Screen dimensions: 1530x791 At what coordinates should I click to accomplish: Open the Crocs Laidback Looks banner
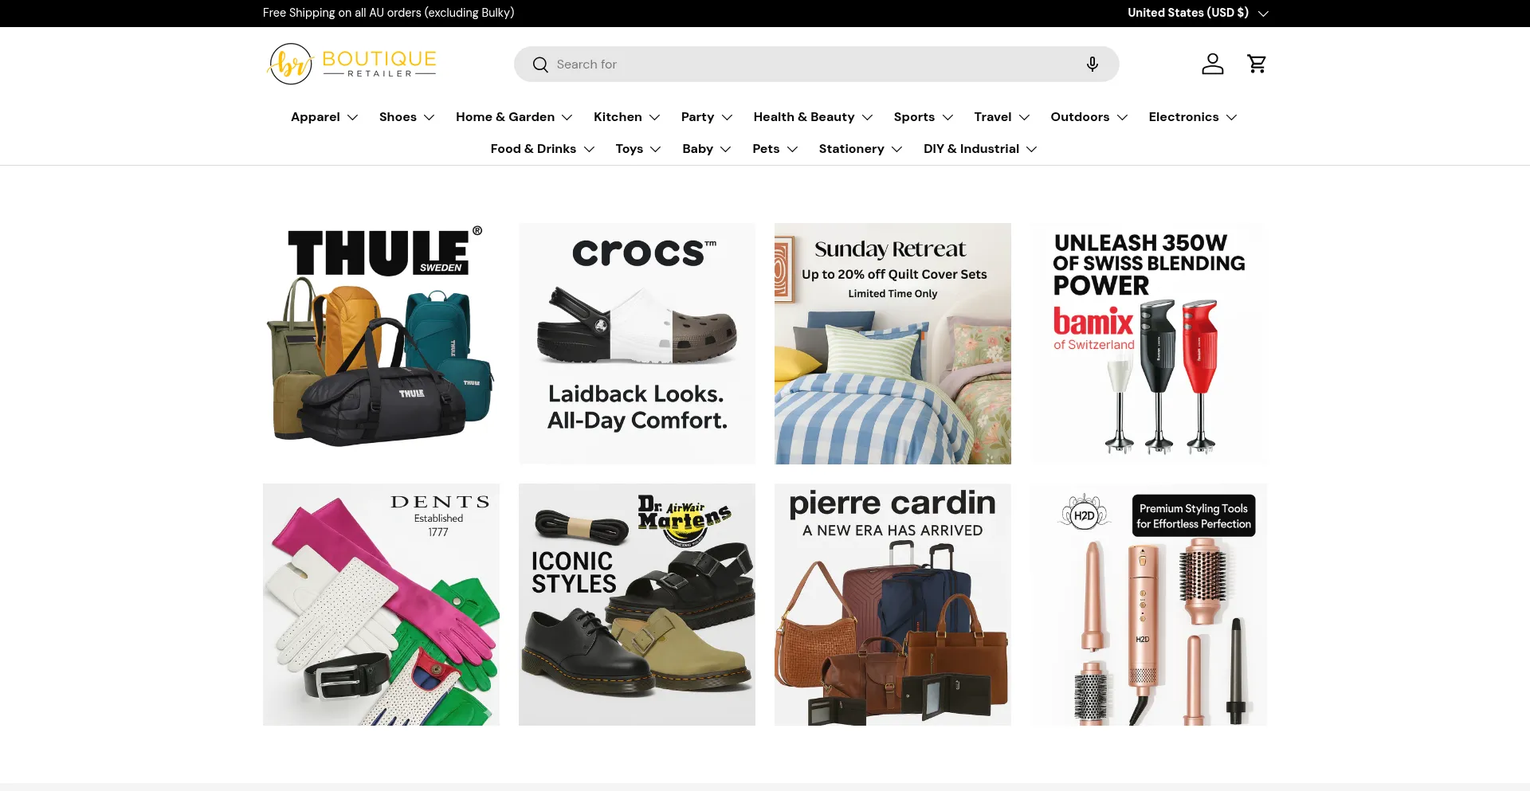pyautogui.click(x=637, y=343)
